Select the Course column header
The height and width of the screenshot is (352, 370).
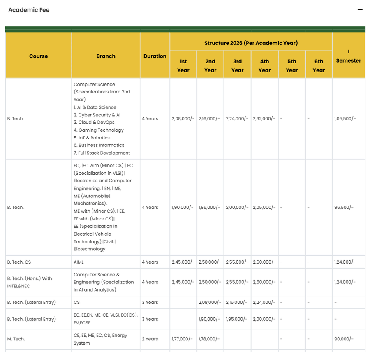(x=38, y=56)
